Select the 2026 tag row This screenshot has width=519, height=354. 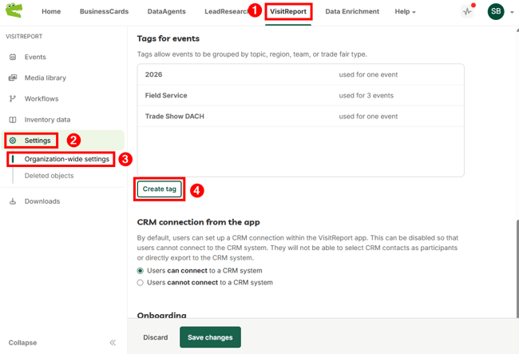300,74
